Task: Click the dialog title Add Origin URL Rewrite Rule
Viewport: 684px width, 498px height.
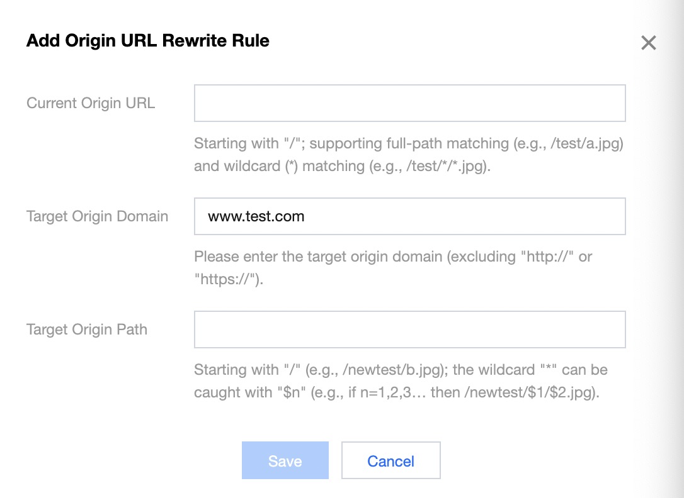Action: (147, 41)
